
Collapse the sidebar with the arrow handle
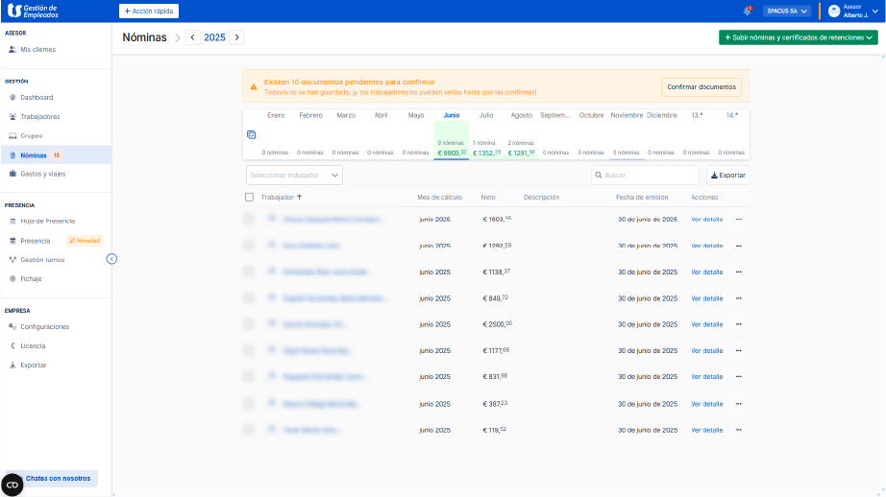pos(111,258)
